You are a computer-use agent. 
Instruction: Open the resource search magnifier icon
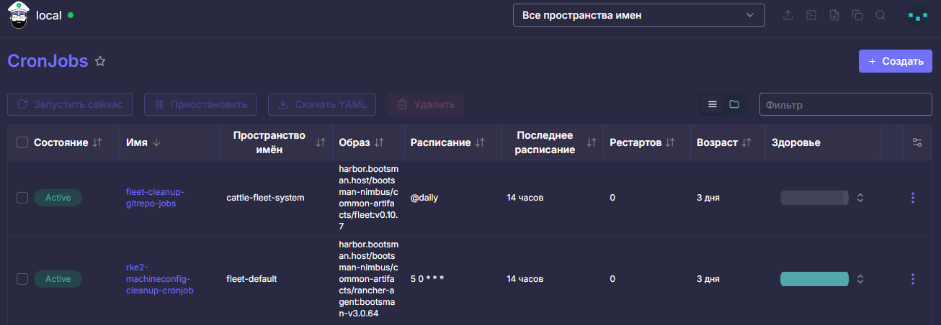(x=880, y=15)
